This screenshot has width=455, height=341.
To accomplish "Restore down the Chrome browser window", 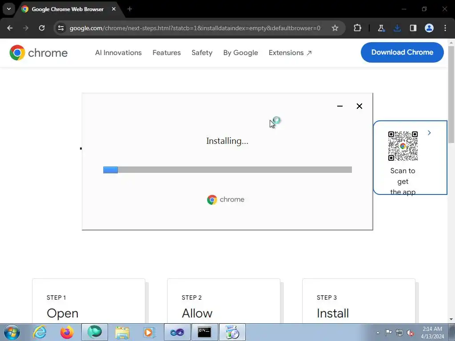I will tap(424, 9).
